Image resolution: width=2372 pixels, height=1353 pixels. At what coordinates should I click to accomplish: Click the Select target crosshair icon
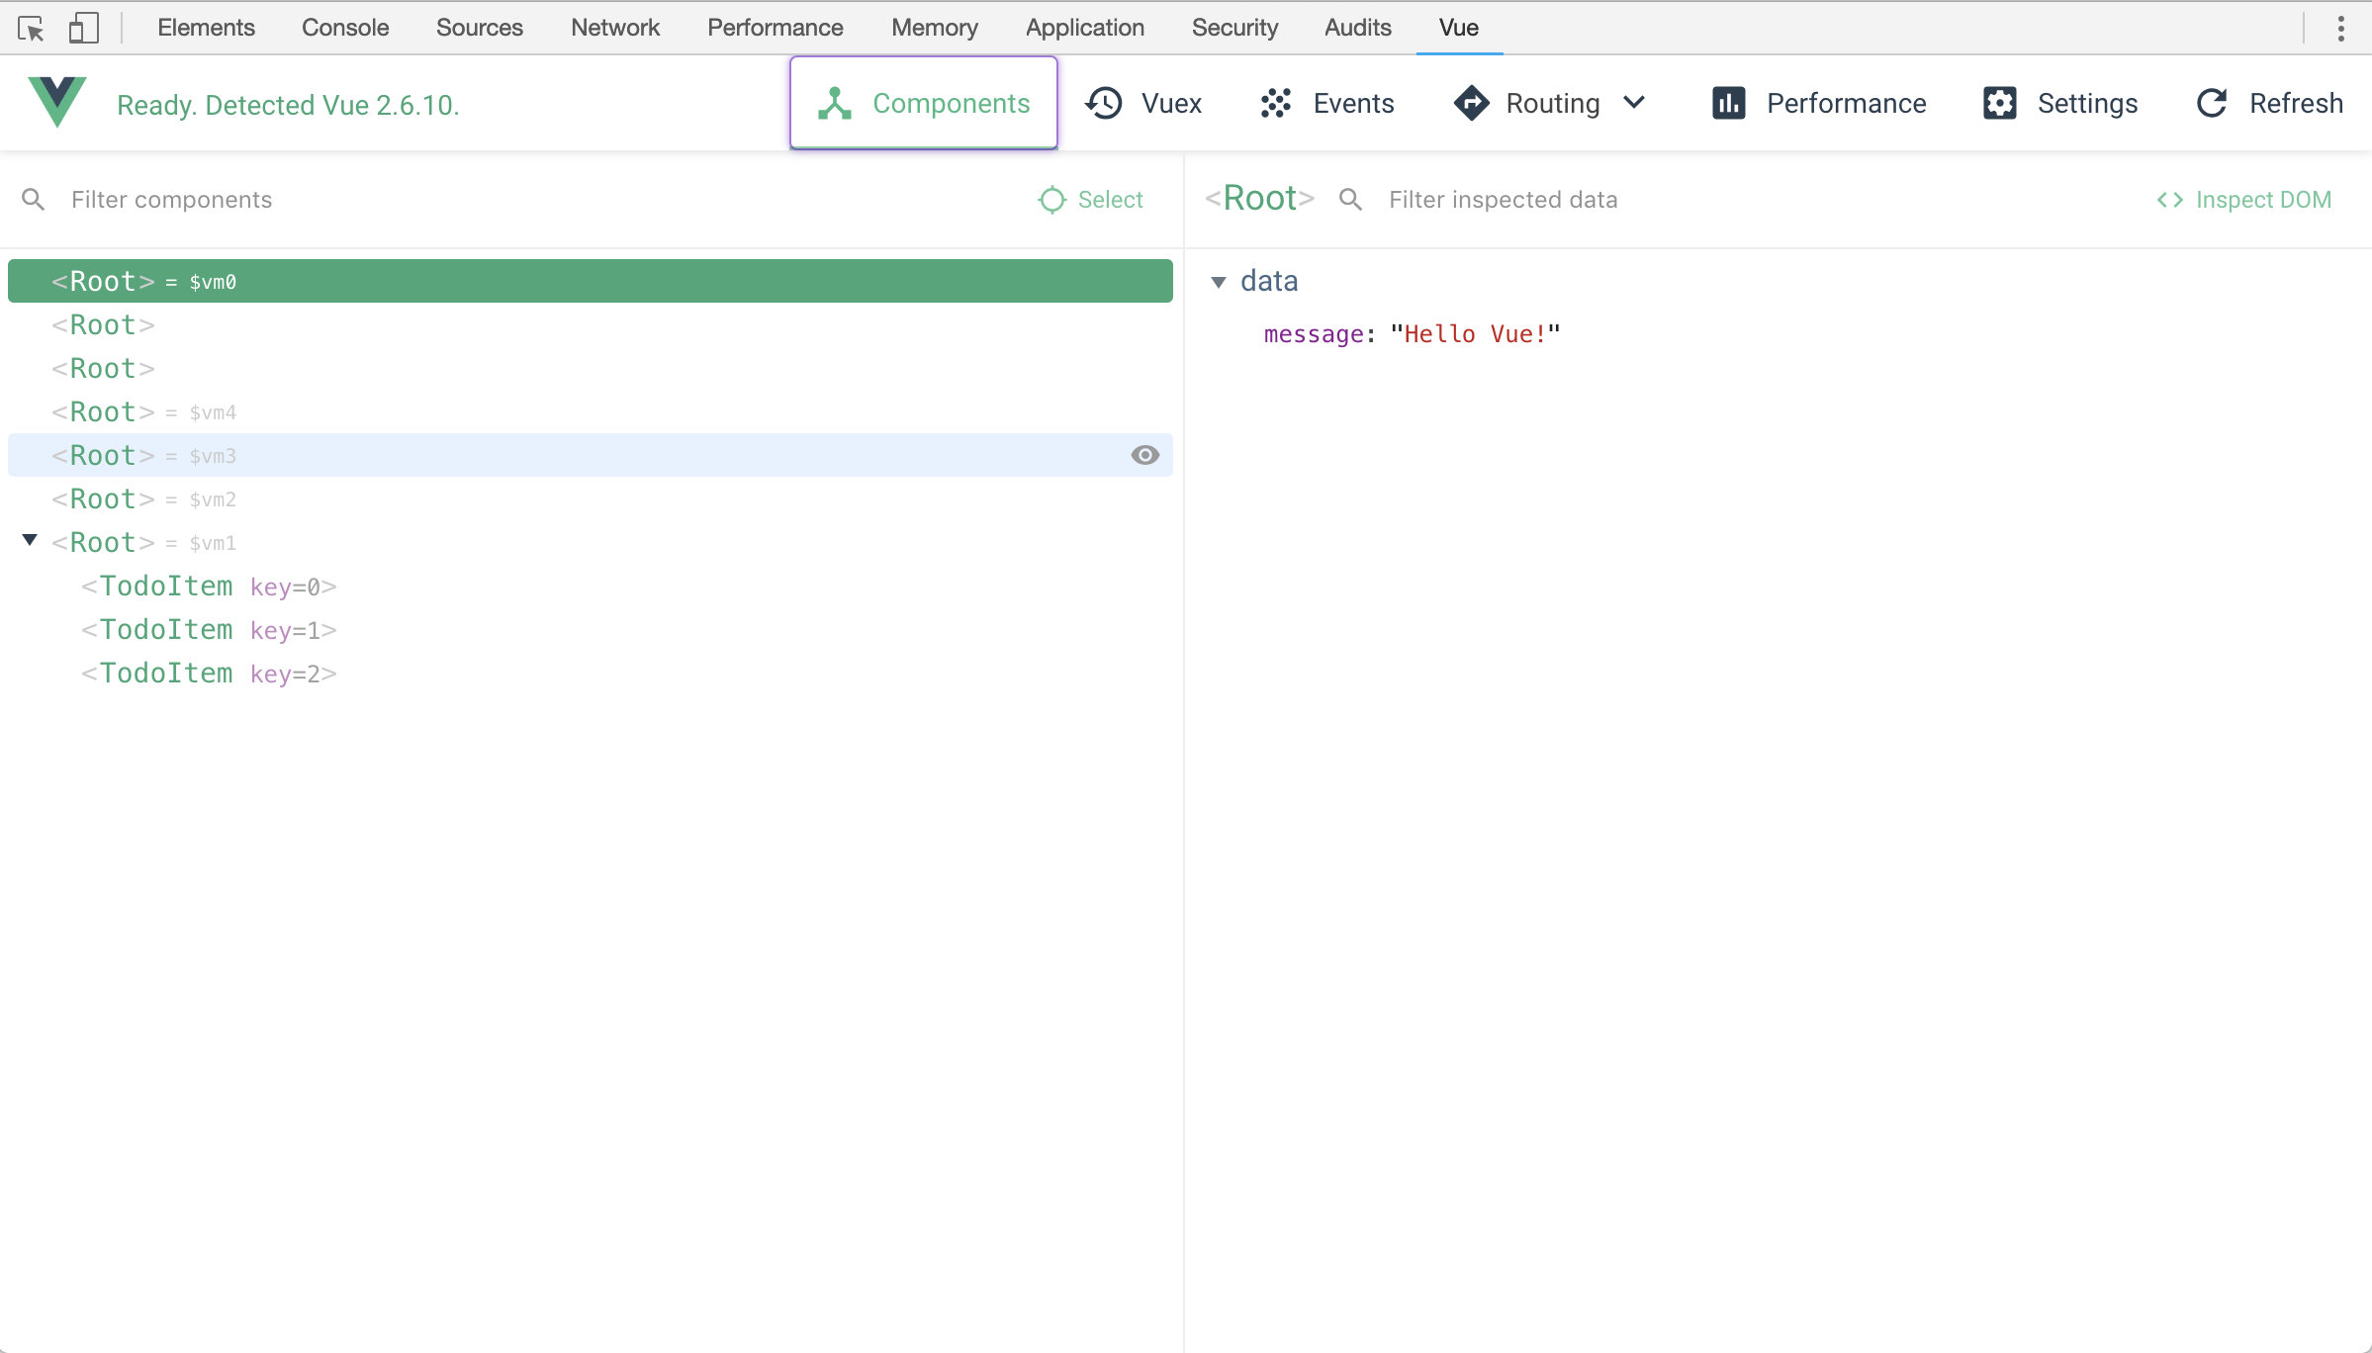pos(1051,200)
